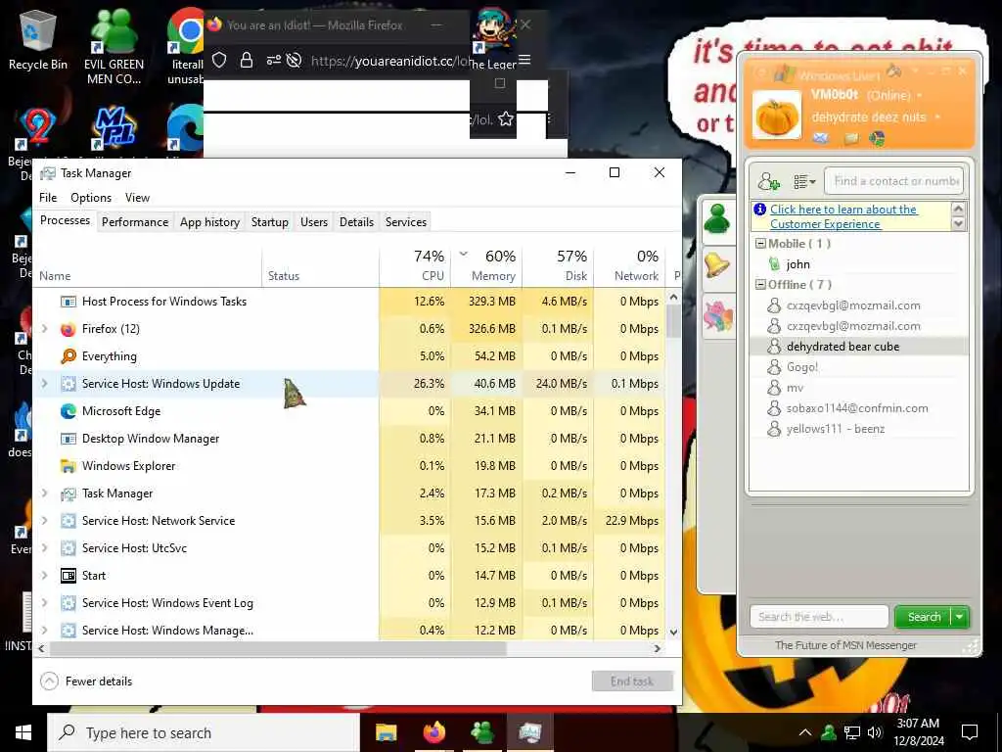1002x752 pixels.
Task: Sort processes by the CPU column
Action: (415, 266)
